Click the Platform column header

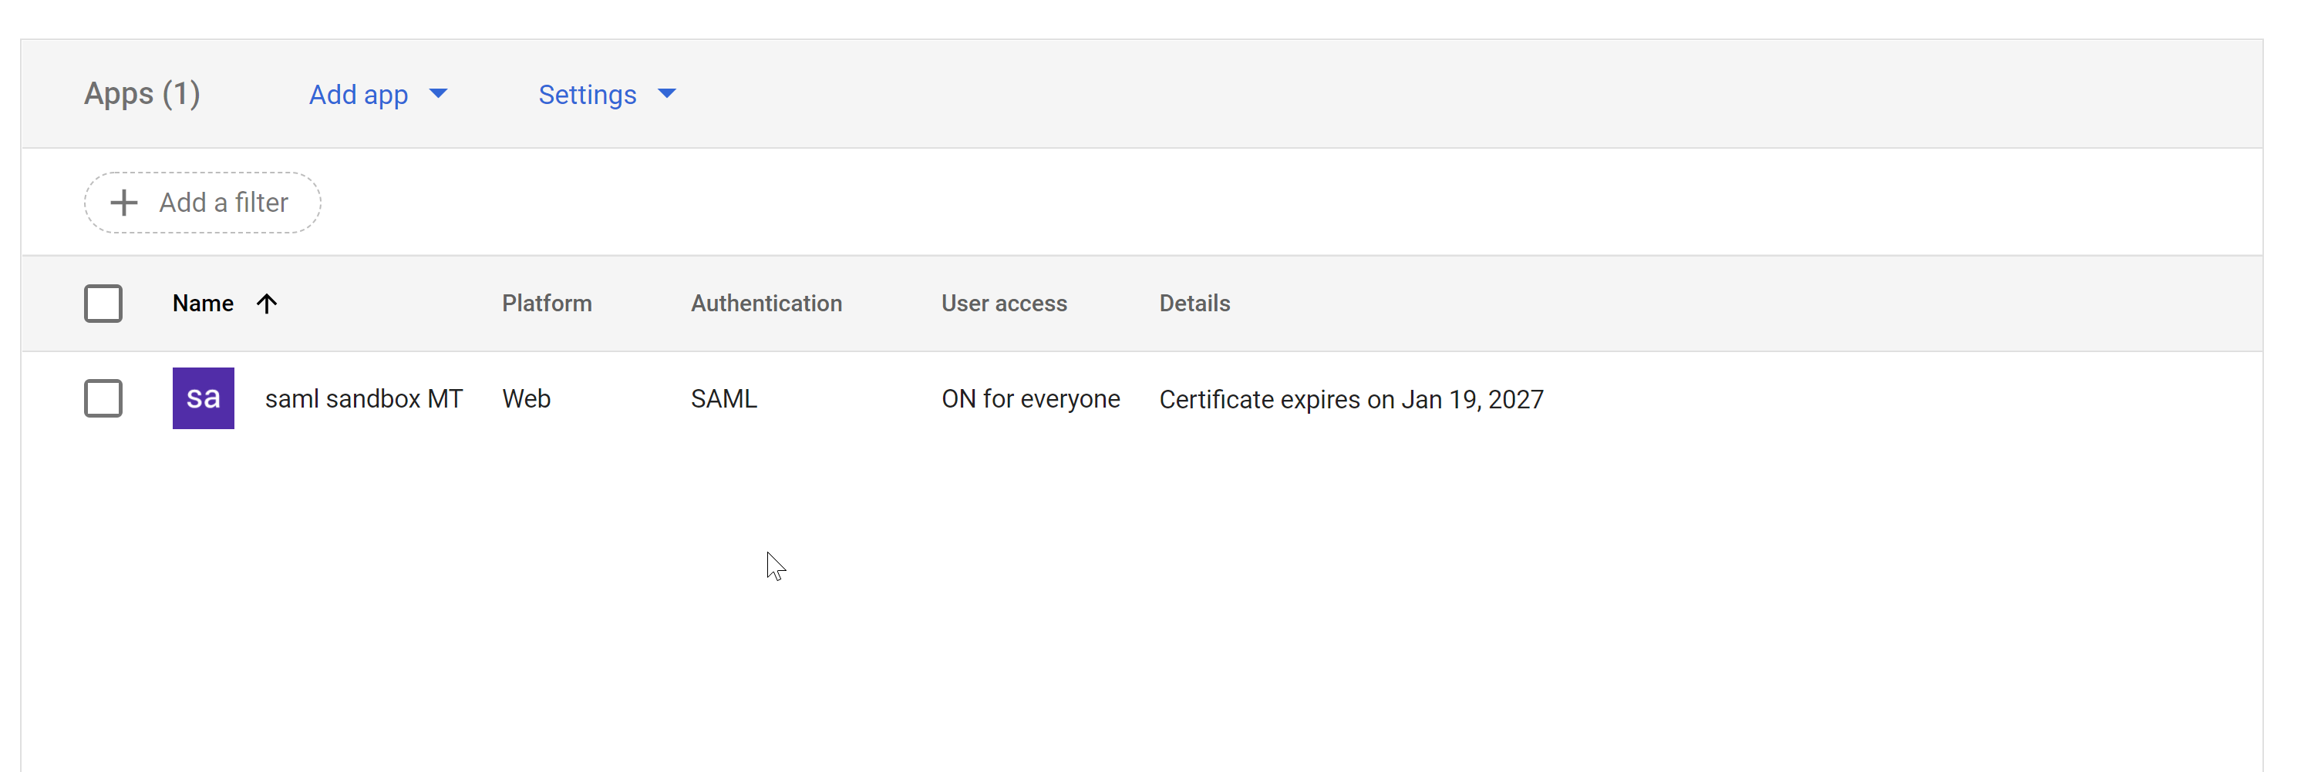pos(547,304)
